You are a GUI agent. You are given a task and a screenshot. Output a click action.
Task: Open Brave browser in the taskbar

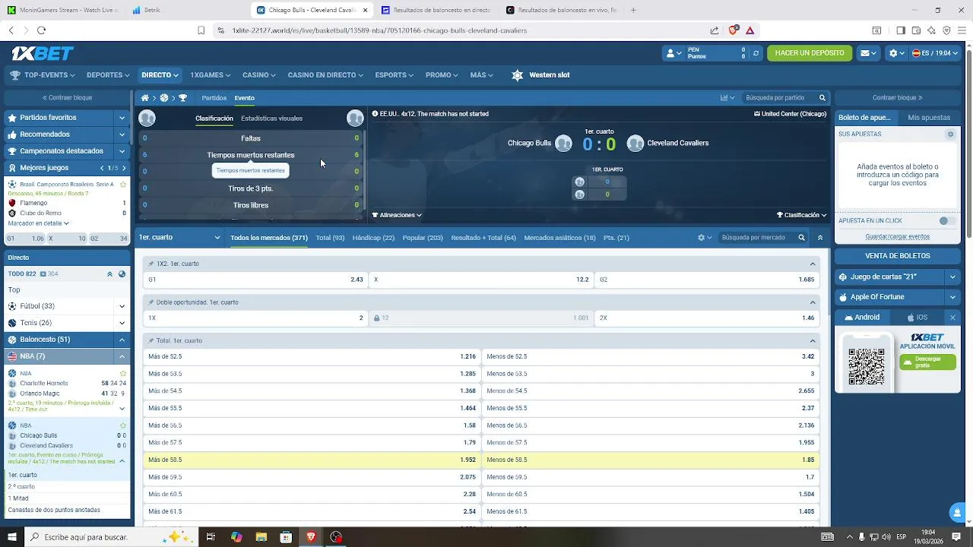click(311, 537)
